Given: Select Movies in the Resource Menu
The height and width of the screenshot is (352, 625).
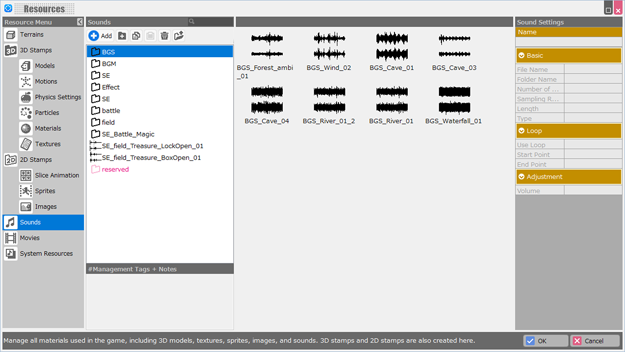Looking at the screenshot, I should (x=29, y=238).
